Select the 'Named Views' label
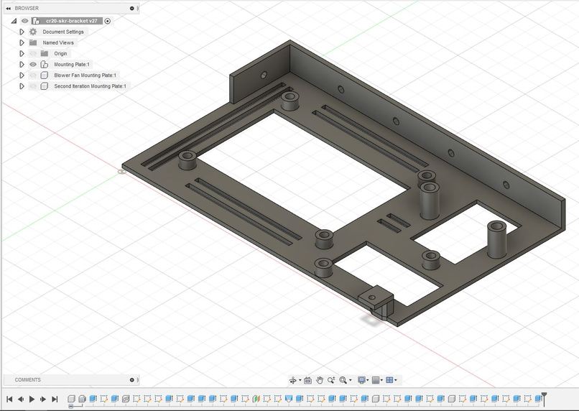 tap(58, 42)
